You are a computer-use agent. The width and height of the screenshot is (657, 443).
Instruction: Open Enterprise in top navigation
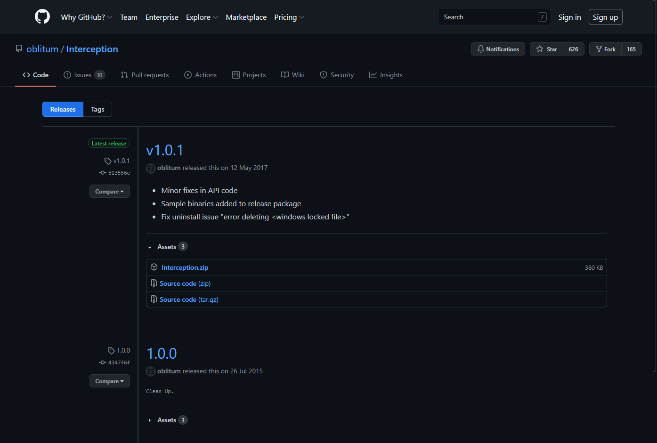click(x=162, y=17)
